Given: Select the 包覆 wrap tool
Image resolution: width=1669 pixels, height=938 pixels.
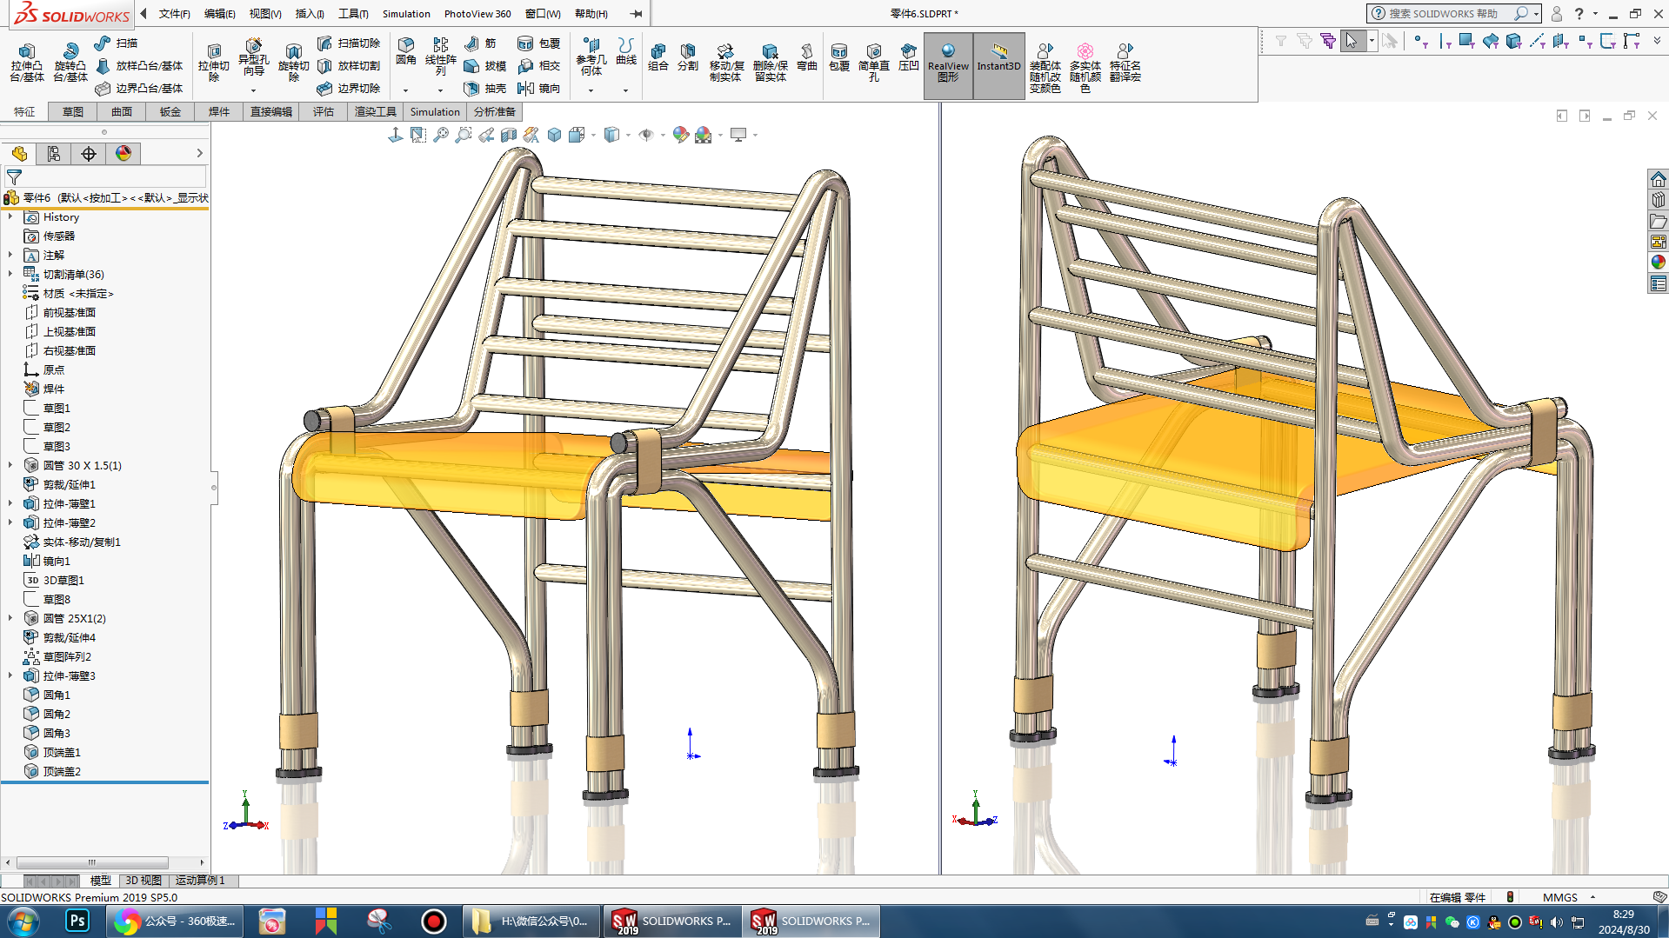Looking at the screenshot, I should pyautogui.click(x=539, y=43).
